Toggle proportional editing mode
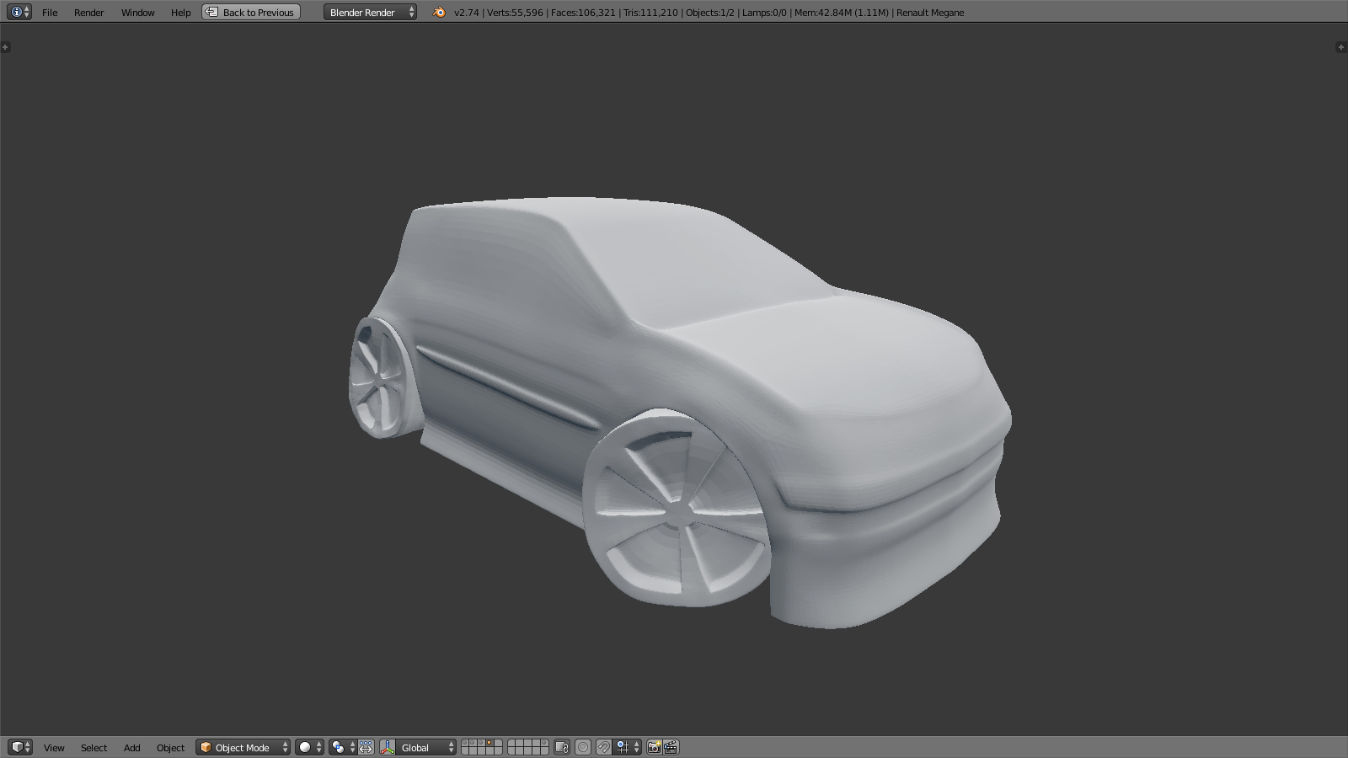Screen dimensions: 1348x758 [x=583, y=747]
